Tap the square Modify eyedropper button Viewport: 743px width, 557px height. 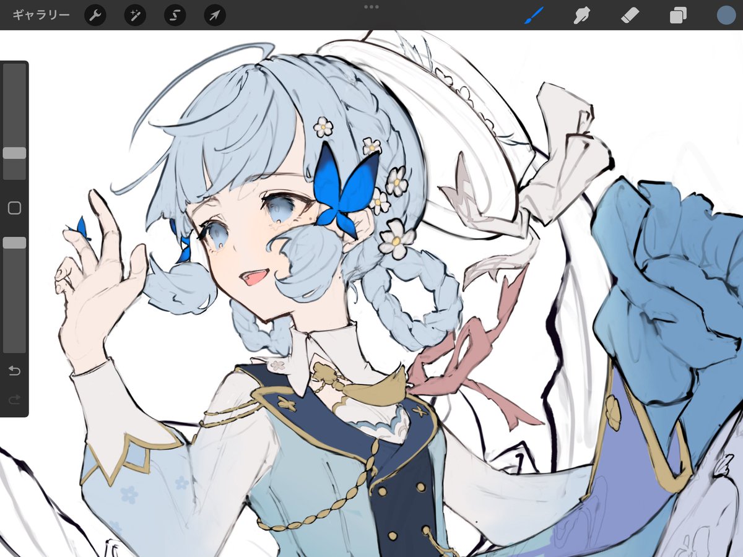click(14, 208)
